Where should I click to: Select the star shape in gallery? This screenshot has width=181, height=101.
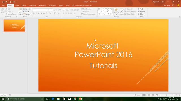tap(111, 14)
